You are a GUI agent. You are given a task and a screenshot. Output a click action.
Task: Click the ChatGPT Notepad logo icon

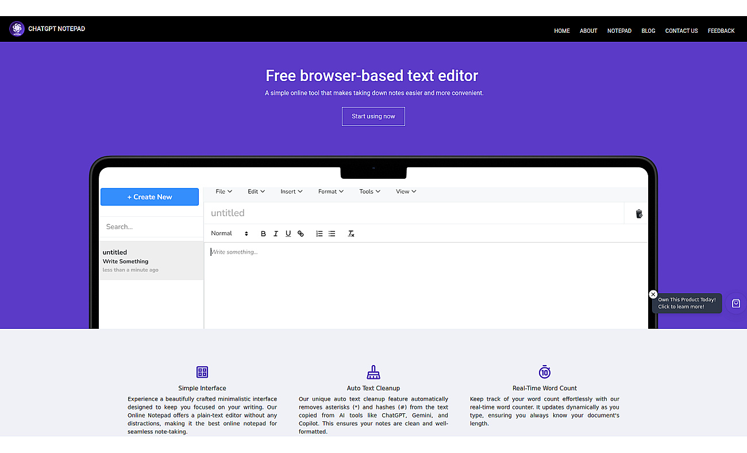(17, 29)
